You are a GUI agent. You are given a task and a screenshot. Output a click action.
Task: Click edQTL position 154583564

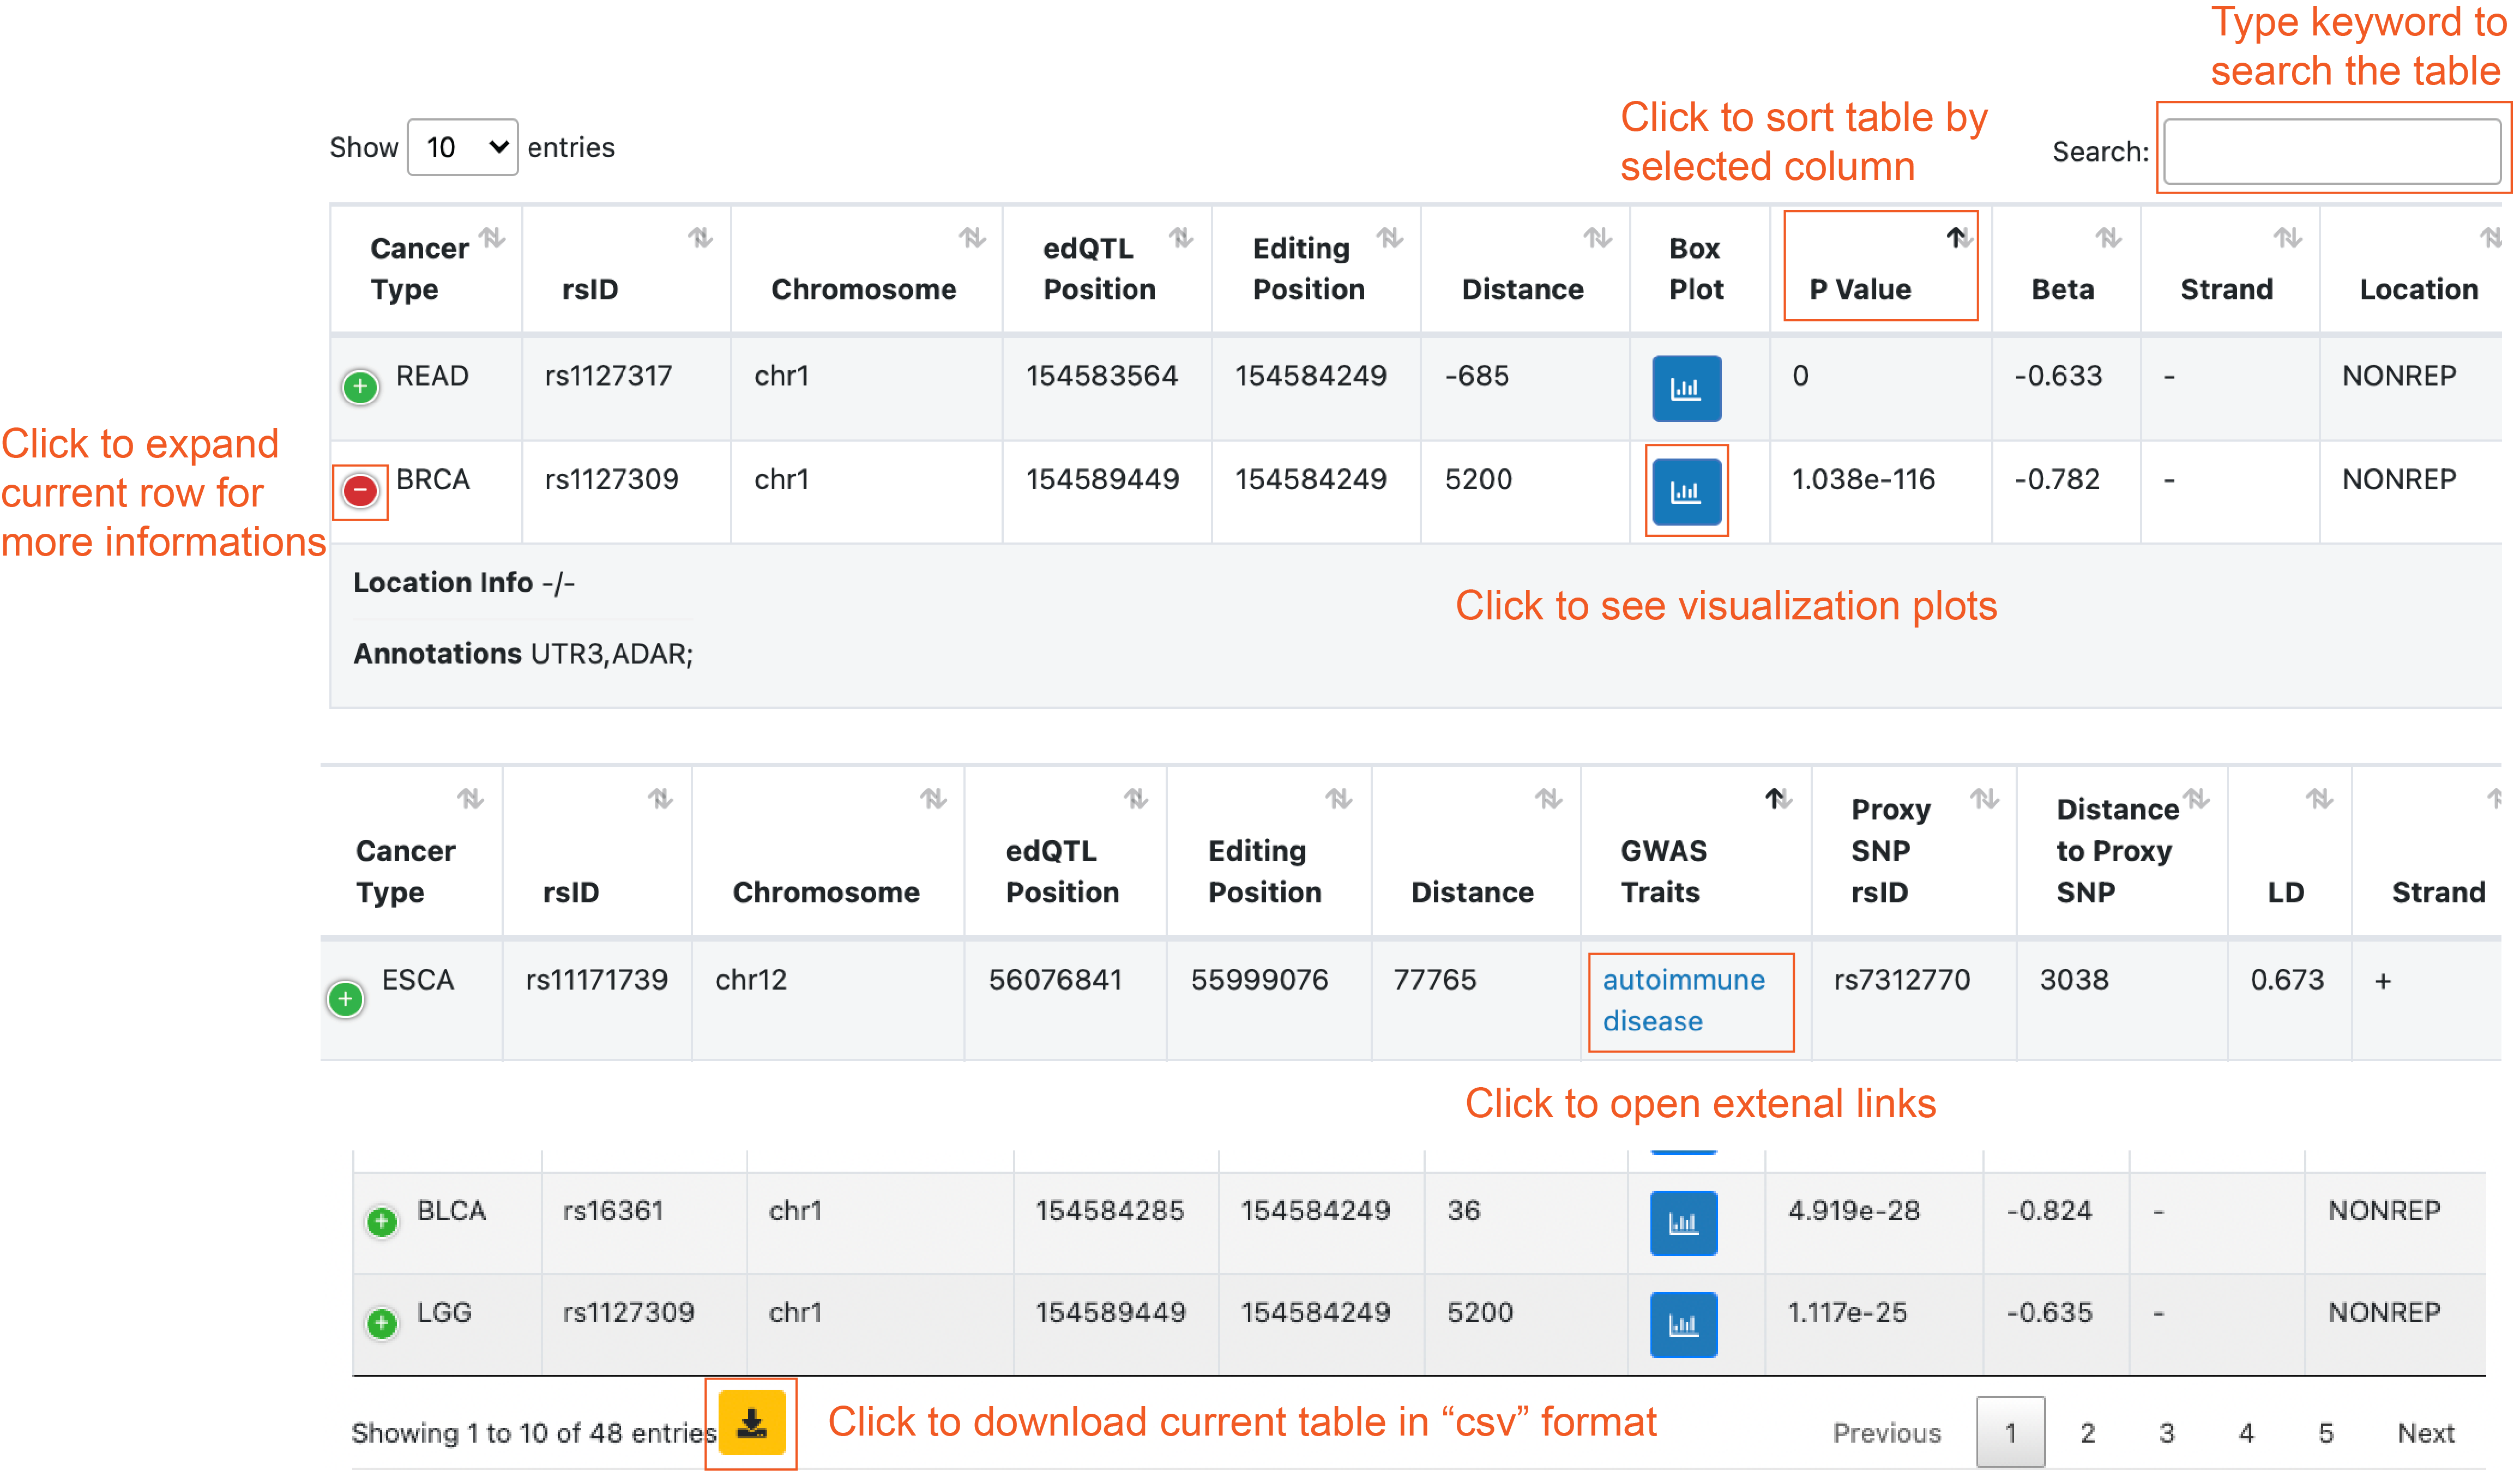[1102, 376]
